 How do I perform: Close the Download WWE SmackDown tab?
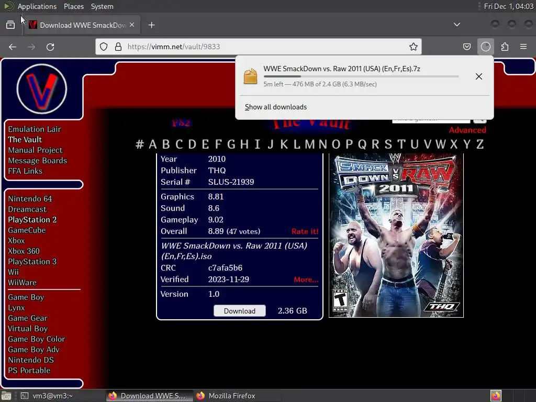point(132,25)
